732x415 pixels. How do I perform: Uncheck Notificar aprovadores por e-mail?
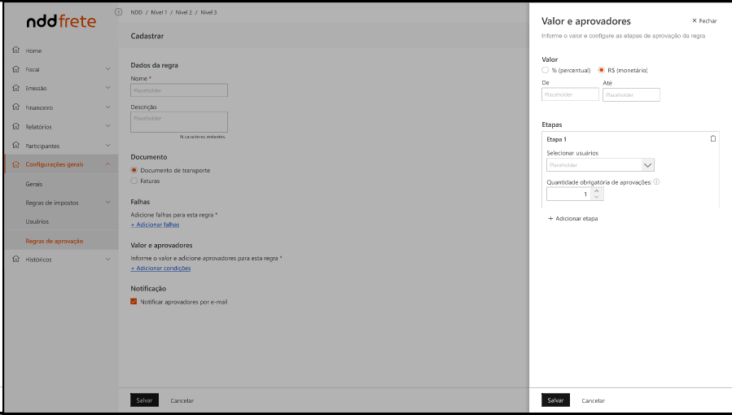tap(134, 301)
